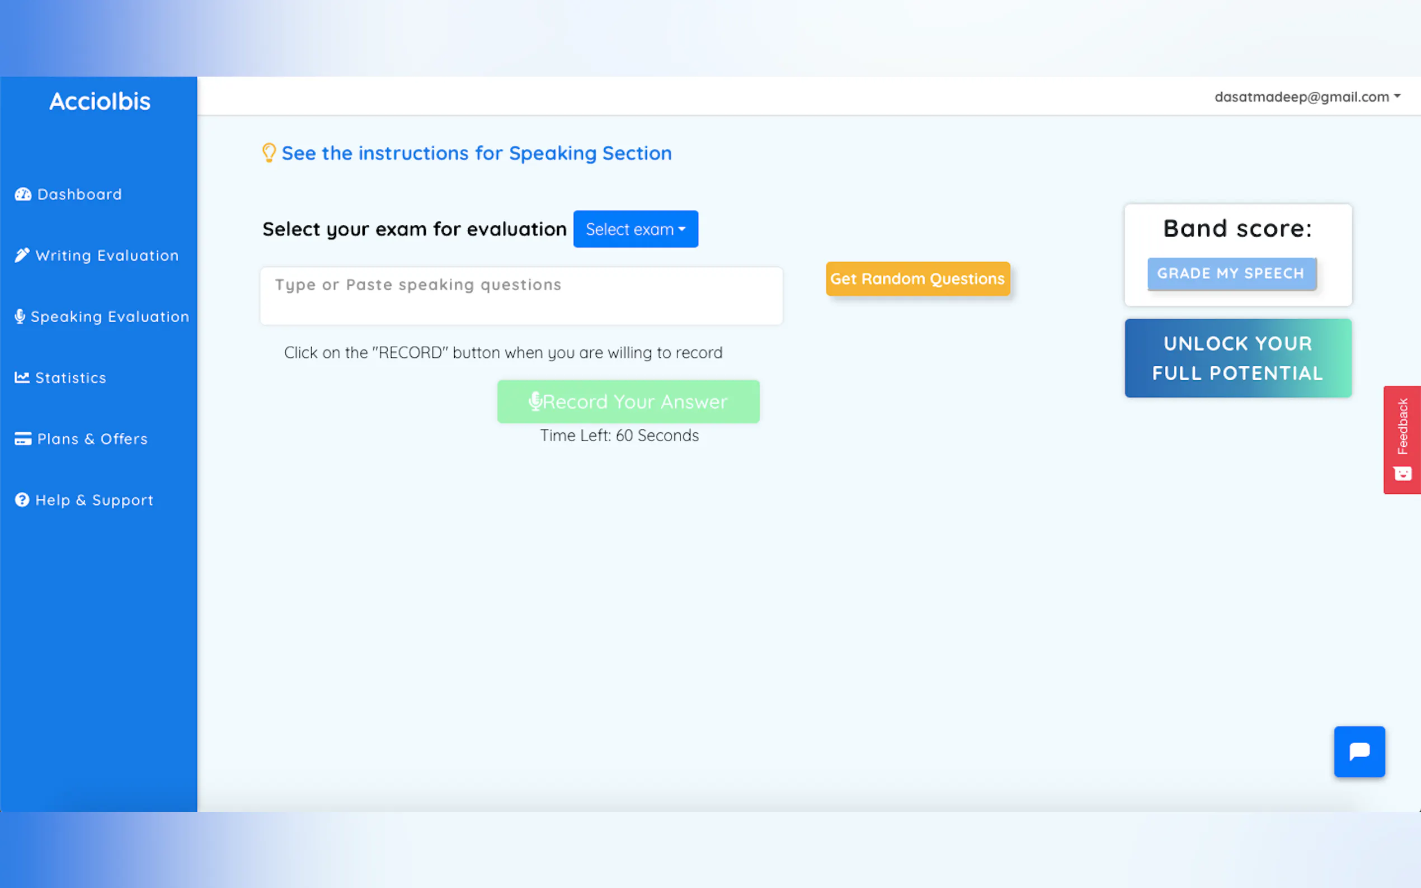Open the red Feedback side tab

(x=1401, y=440)
